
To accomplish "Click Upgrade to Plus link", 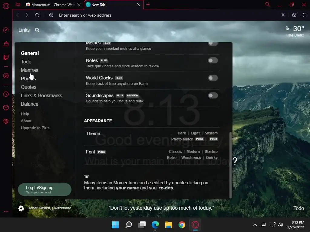I will tap(35, 128).
